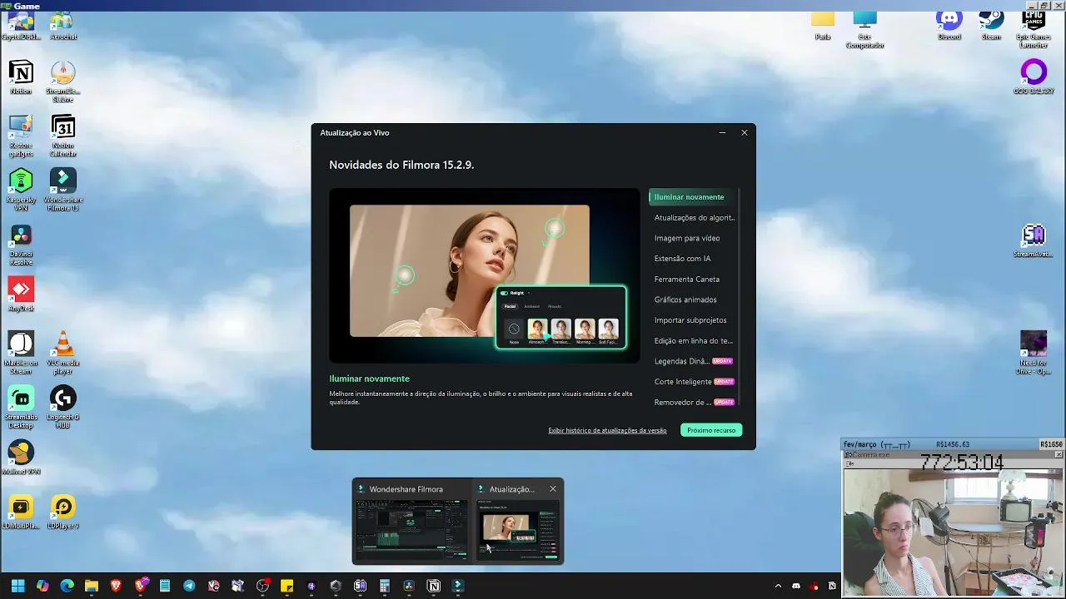Launch Steam desktop shortcut
Viewport: 1066px width, 599px height.
991,24
